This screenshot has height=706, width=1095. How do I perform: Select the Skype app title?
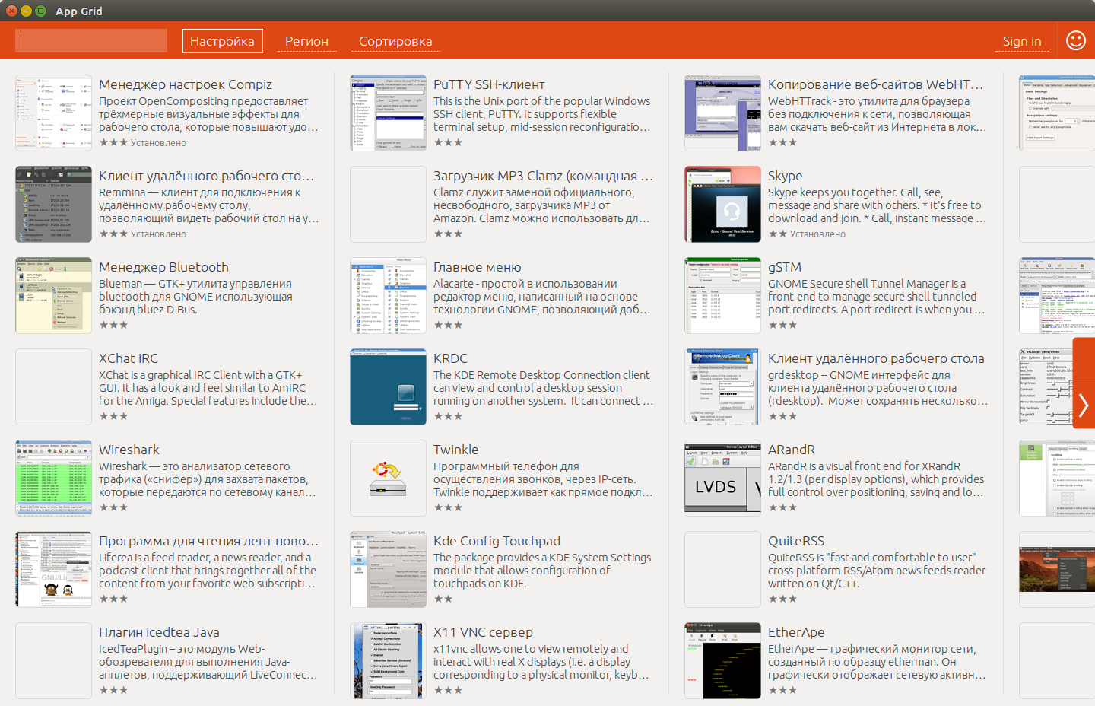coord(785,176)
